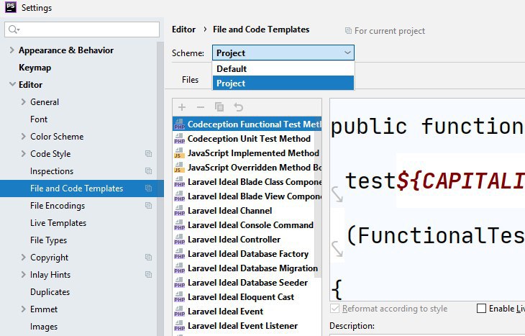This screenshot has height=336, width=525.
Task: Click the reset to default undo icon
Action: point(238,107)
